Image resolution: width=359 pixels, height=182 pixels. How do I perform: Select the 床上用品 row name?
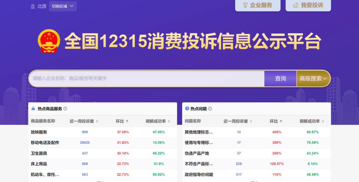[x=39, y=164]
